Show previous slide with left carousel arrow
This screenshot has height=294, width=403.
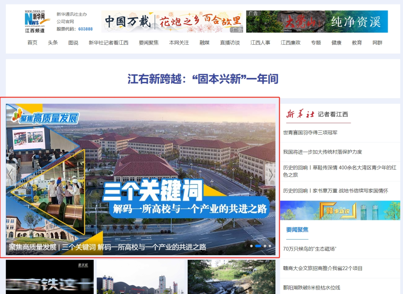pyautogui.click(x=11, y=175)
